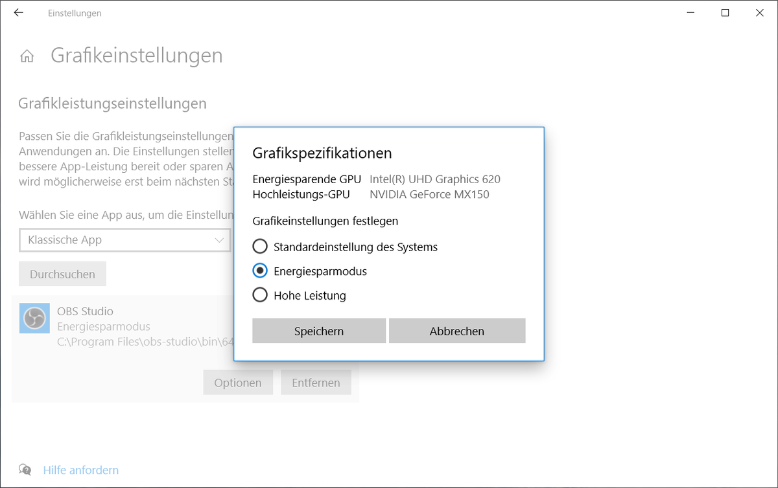The width and height of the screenshot is (778, 488).
Task: Click the chevron of the app type combo box
Action: pos(219,240)
